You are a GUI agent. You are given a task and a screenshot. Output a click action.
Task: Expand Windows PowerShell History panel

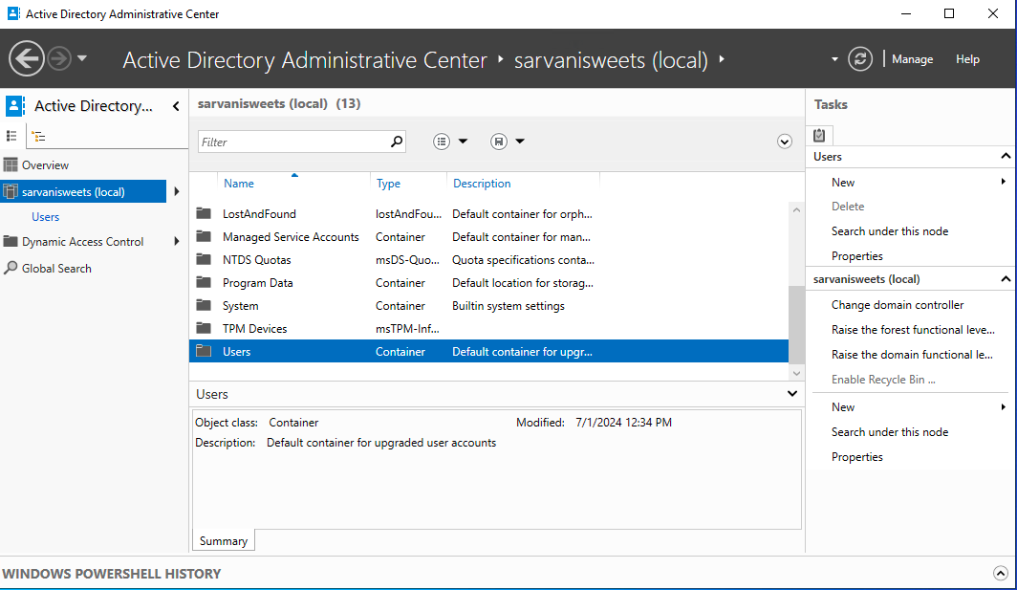[x=1000, y=573]
